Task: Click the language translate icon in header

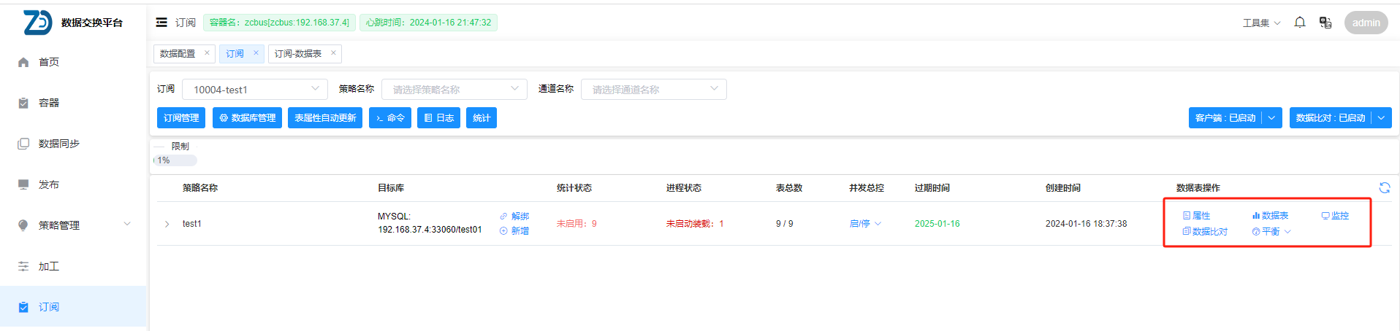Action: click(1325, 23)
